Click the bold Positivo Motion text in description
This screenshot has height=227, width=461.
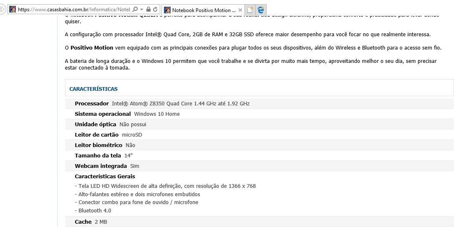click(x=92, y=47)
